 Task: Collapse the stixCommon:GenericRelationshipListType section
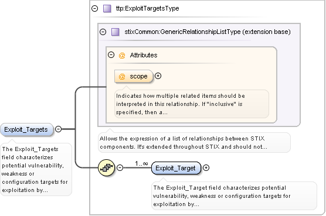[x=103, y=32]
